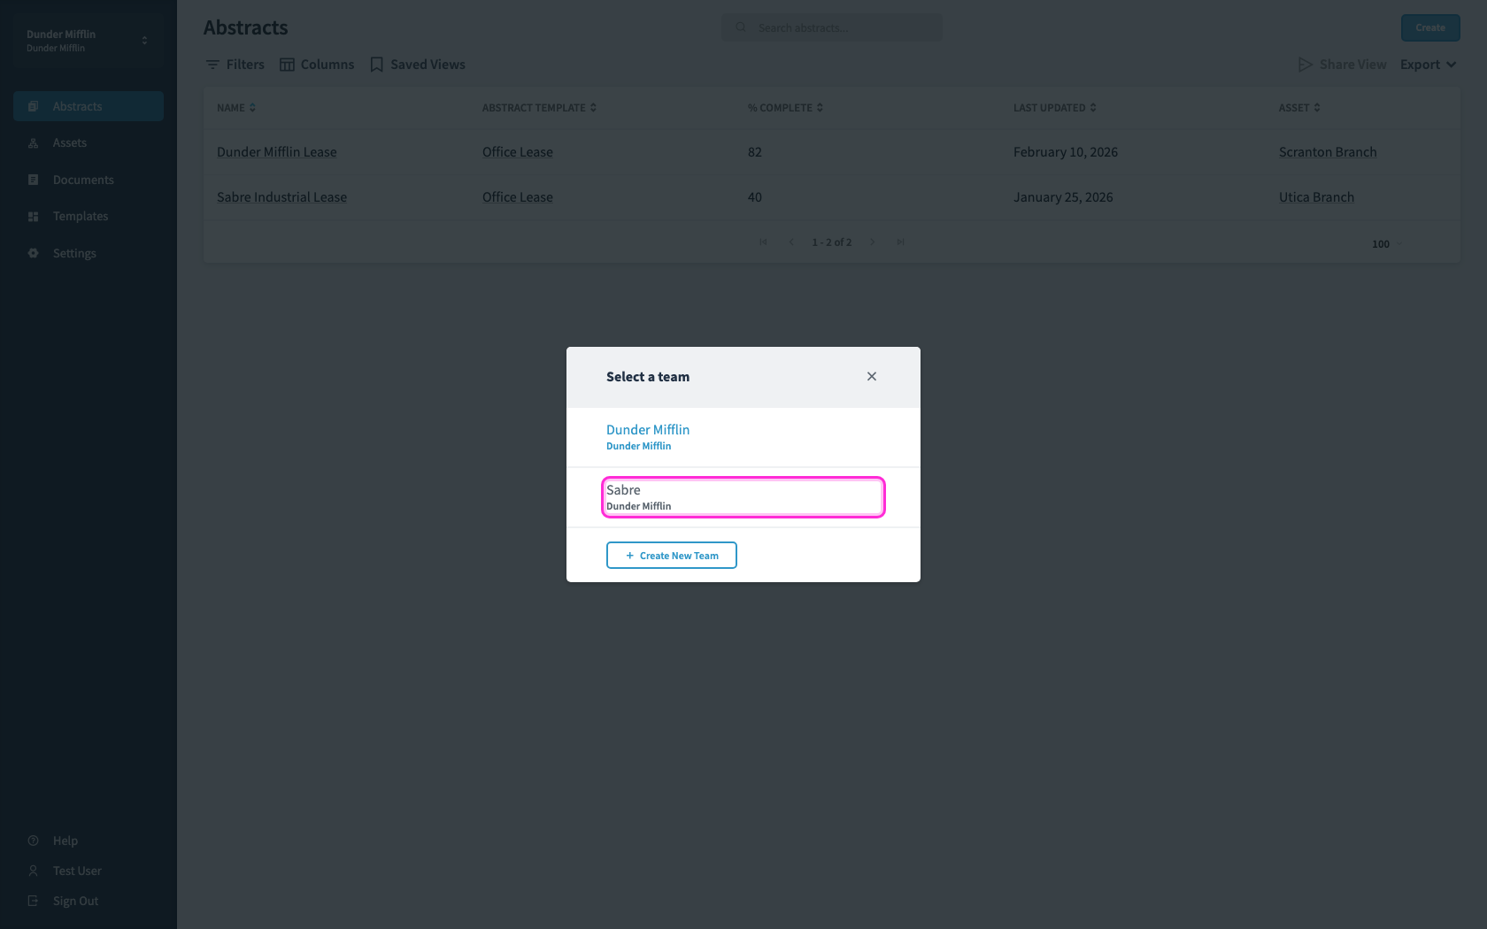Close the Select a team dialog
The height and width of the screenshot is (929, 1487).
point(872,377)
